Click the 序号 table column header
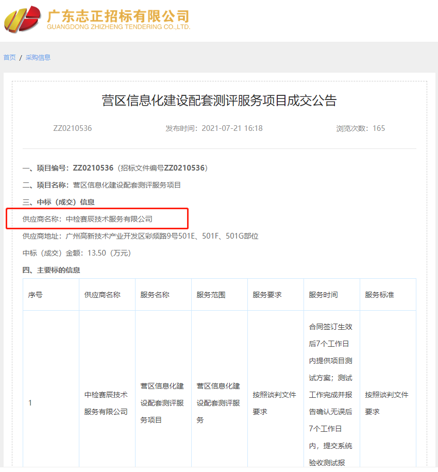Image resolution: width=438 pixels, height=472 pixels. click(x=36, y=295)
